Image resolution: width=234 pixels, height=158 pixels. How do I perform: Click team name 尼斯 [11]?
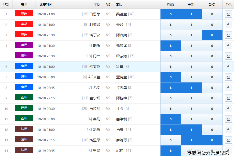[x=123, y=151]
